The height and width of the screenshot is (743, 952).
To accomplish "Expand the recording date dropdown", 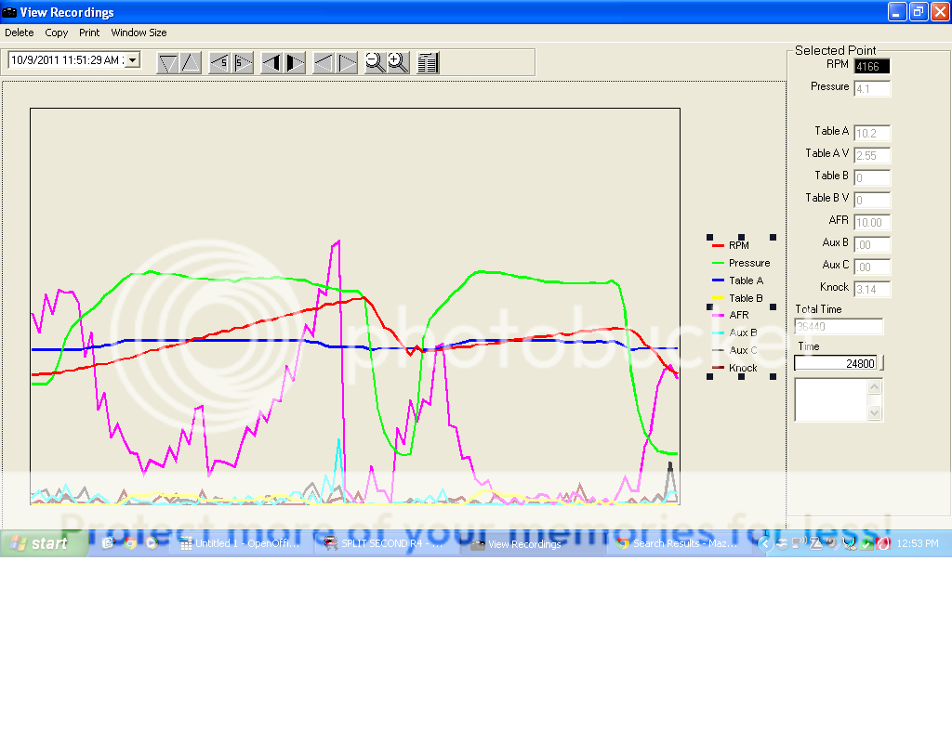I will coord(131,60).
